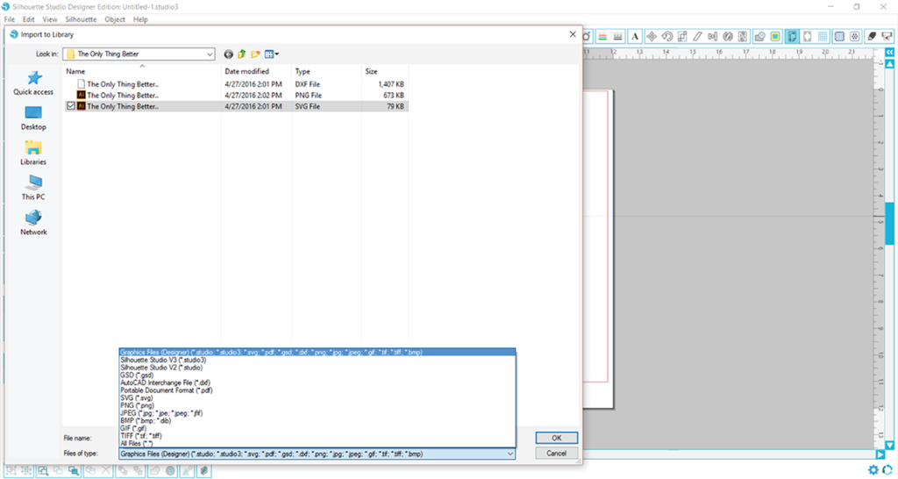
Task: Choose AutoCAD Interchange File (*.dxf) option
Action: (165, 382)
